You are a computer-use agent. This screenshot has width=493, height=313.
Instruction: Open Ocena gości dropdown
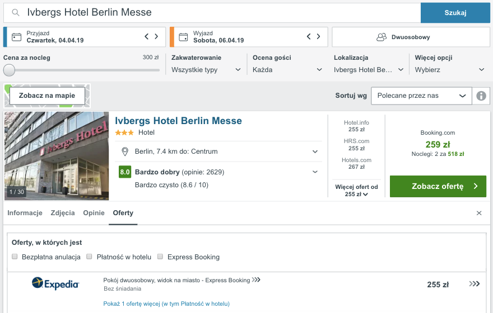[287, 70]
